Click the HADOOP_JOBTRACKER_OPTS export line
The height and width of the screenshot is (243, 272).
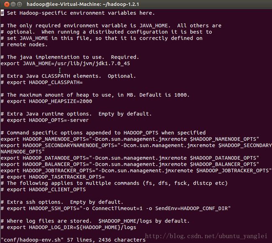(x=136, y=171)
